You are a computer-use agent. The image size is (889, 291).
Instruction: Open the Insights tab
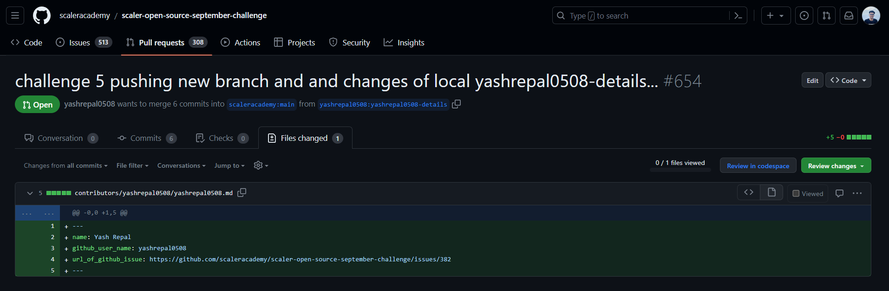[404, 42]
